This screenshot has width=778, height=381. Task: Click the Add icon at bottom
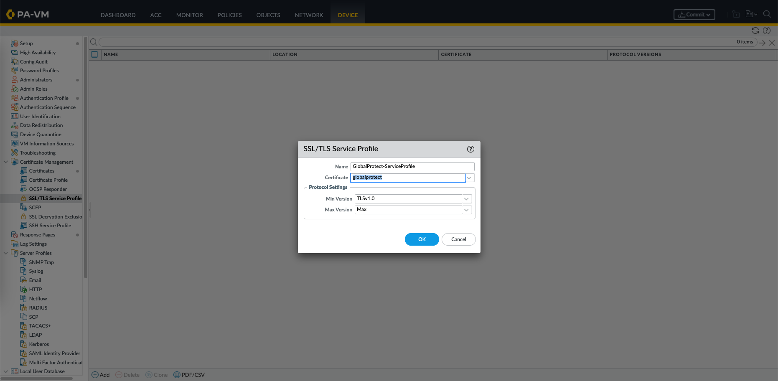pyautogui.click(x=95, y=375)
